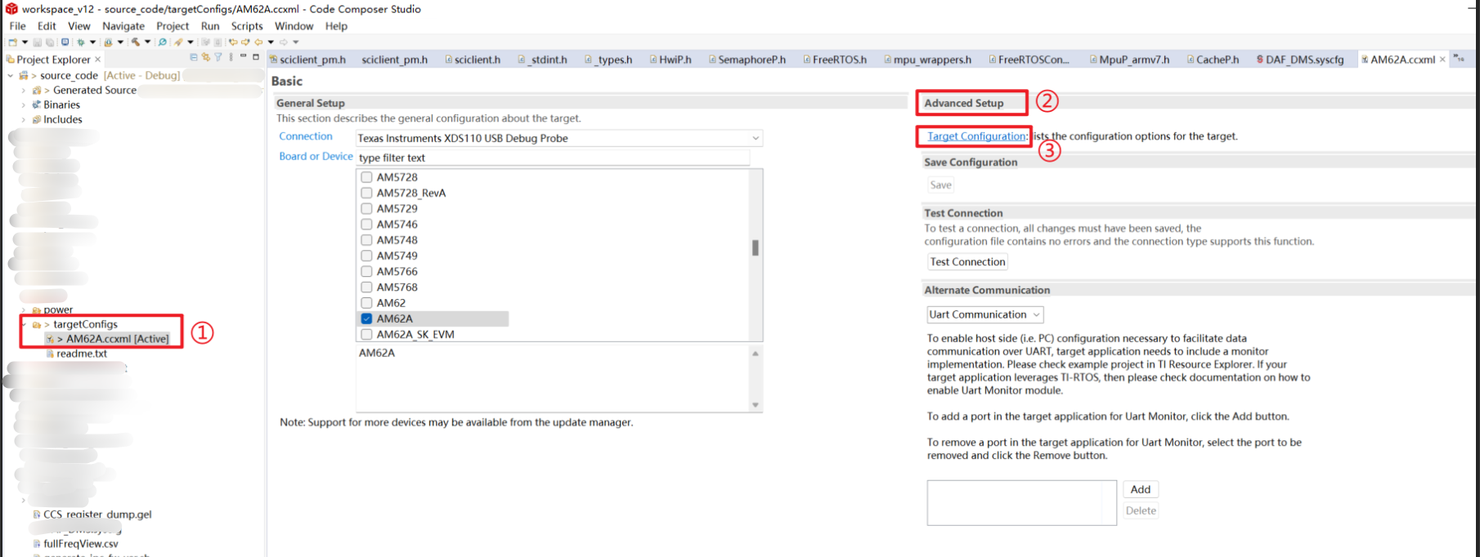
Task: Uncheck the AM62A device checkbox
Action: [366, 319]
